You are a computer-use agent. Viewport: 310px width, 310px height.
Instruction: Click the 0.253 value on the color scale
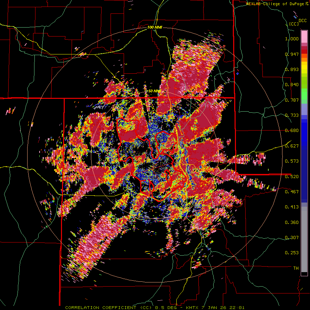pyautogui.click(x=292, y=253)
